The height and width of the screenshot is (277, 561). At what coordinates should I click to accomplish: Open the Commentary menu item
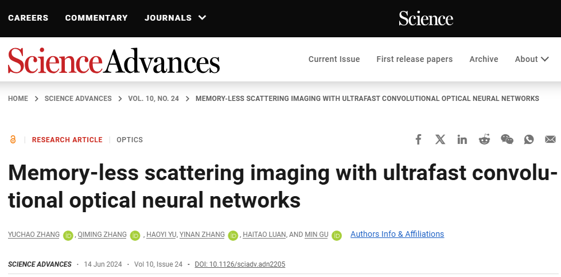(x=96, y=18)
